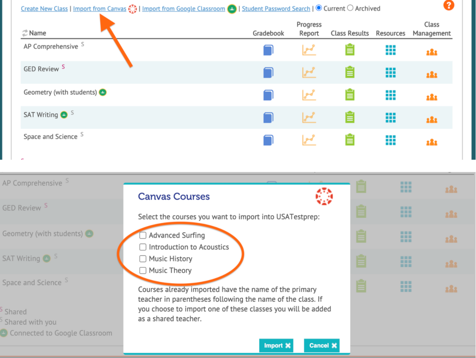The image size is (476, 358).
Task: Click the Import button in Canvas dialog
Action: point(276,346)
